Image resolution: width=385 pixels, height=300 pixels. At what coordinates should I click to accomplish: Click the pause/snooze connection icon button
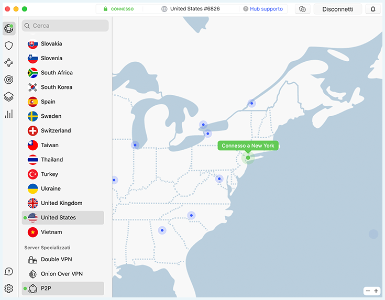point(303,9)
